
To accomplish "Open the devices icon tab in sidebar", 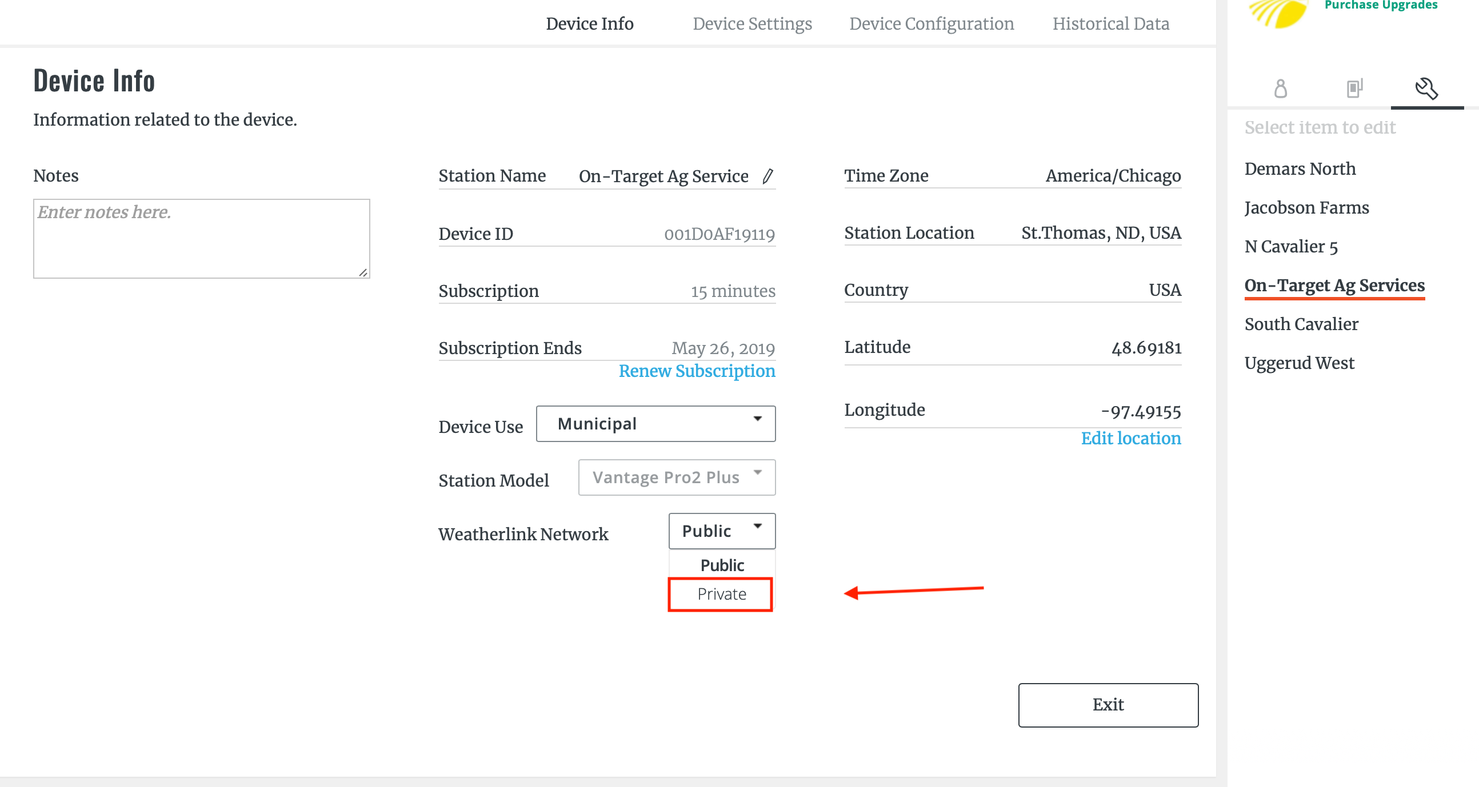I will 1354,89.
